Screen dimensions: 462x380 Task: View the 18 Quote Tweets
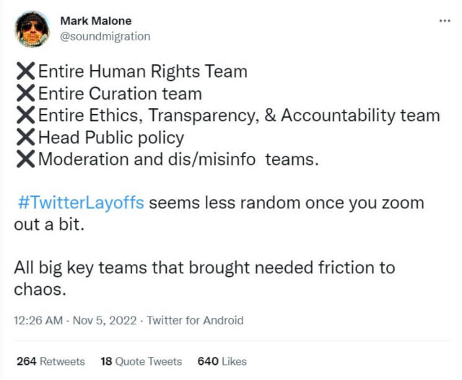(x=141, y=361)
